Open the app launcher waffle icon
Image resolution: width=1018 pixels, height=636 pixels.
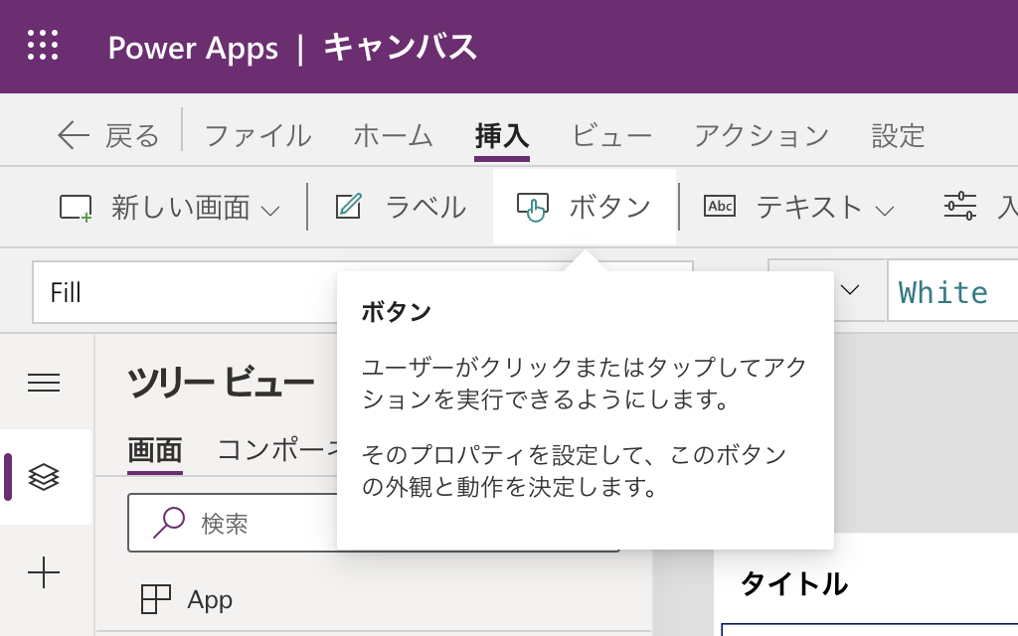pos(43,46)
